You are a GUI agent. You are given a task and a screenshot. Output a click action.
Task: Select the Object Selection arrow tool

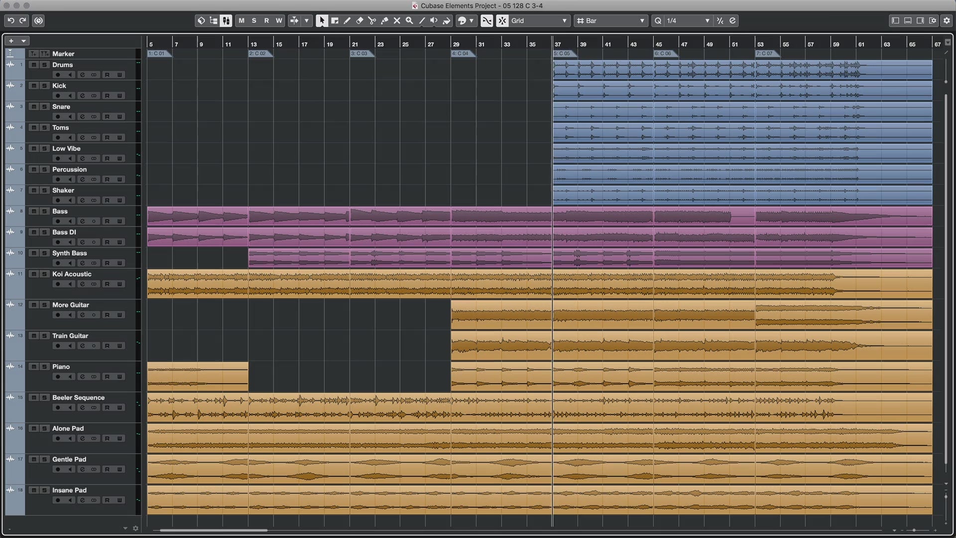(322, 20)
